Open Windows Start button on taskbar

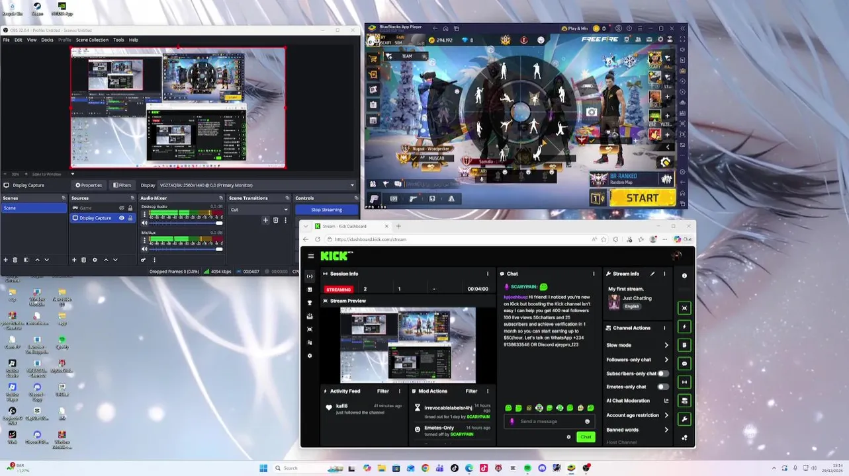click(263, 468)
